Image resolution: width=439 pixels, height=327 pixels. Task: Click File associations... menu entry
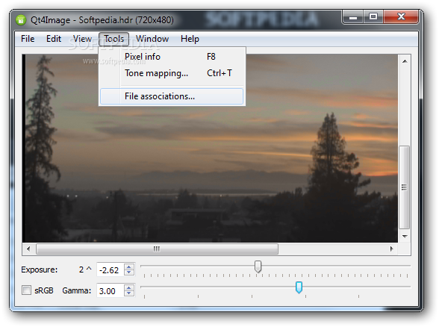[172, 96]
